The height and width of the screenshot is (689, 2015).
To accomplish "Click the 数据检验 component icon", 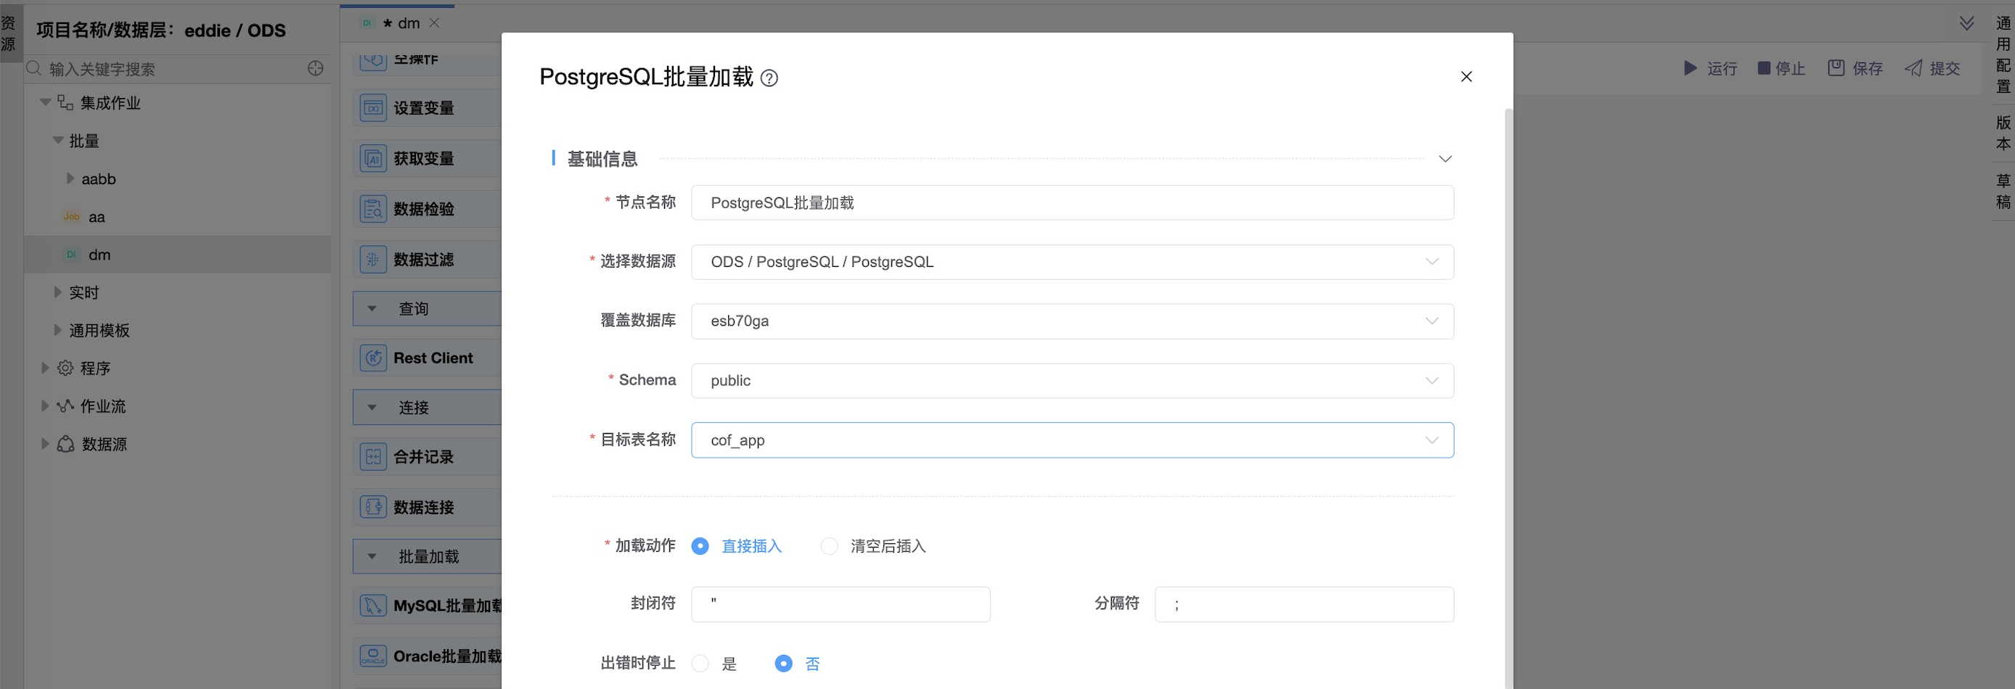I will click(x=373, y=210).
